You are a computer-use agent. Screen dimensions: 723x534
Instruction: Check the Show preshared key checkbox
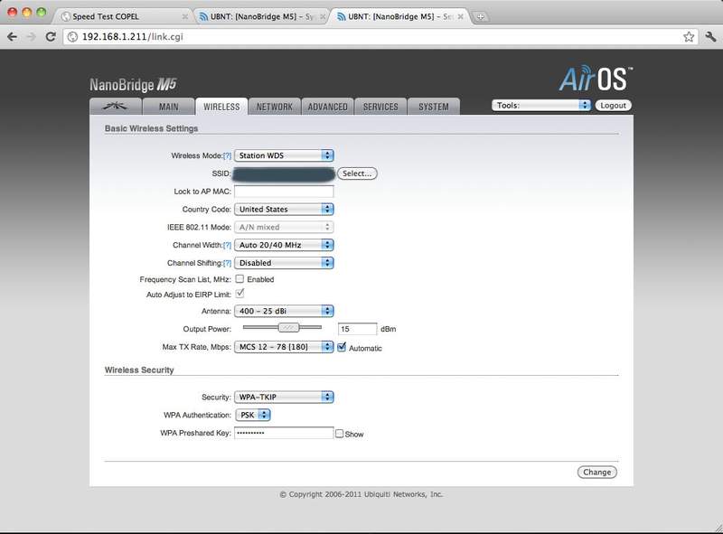[340, 434]
